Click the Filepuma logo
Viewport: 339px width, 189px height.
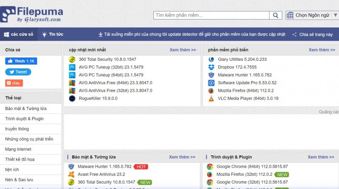click(x=31, y=14)
